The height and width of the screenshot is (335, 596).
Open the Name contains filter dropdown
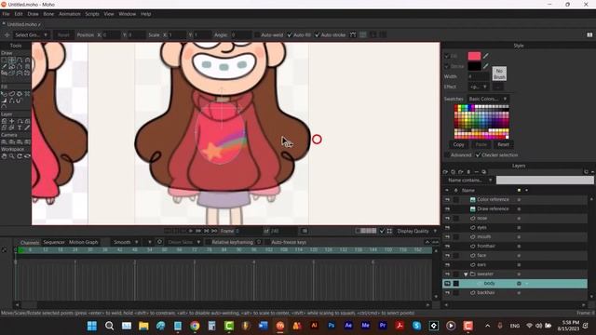click(x=468, y=180)
